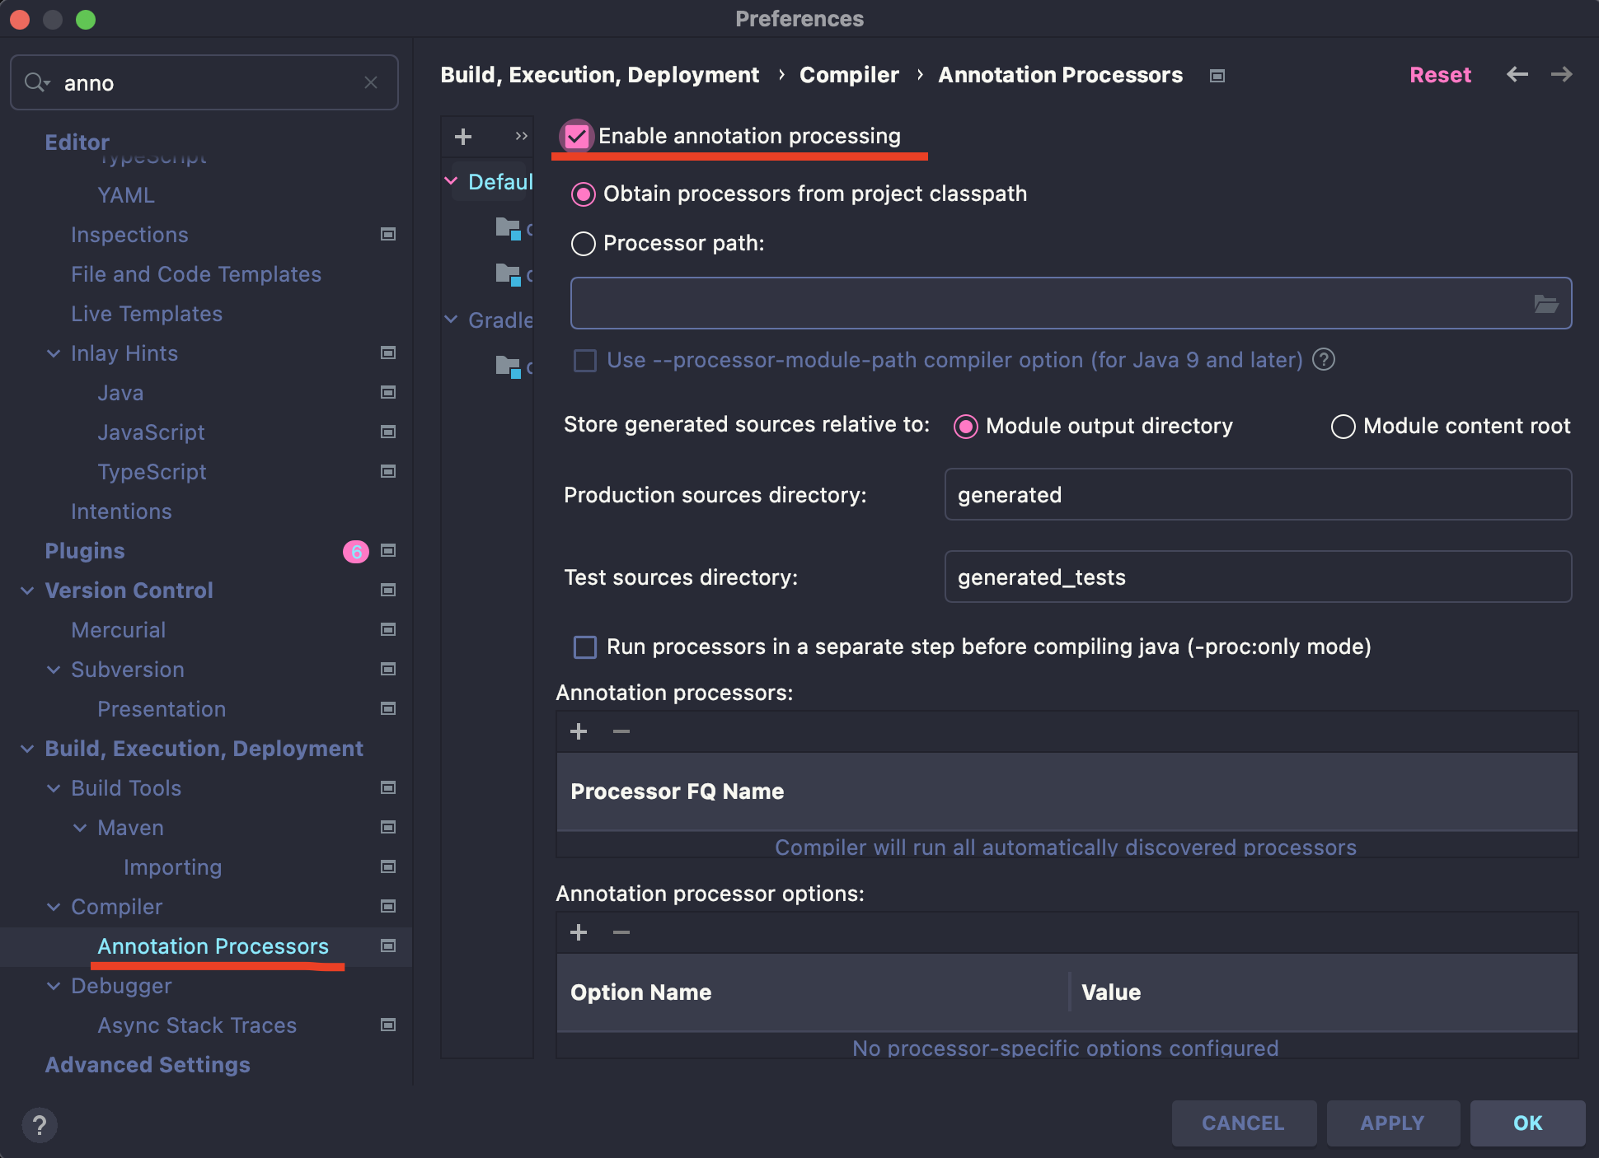Disable the Enable annotation processing checkbox

click(x=577, y=137)
